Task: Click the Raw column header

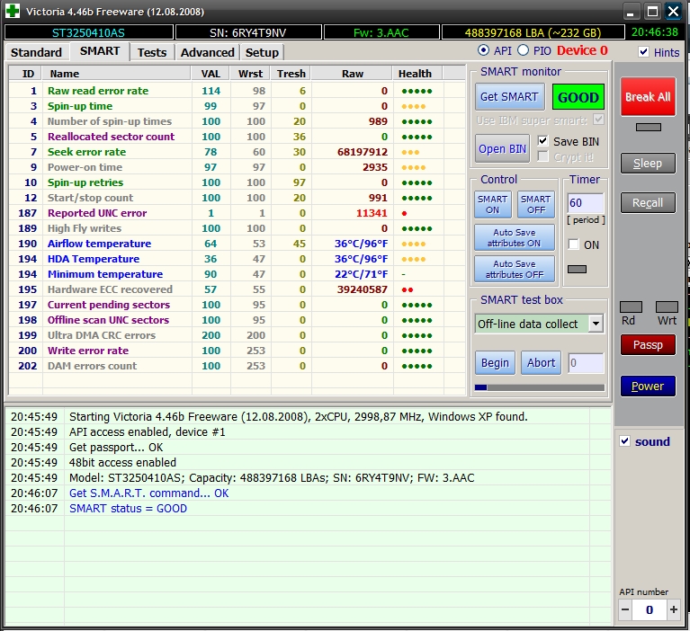Action: pos(352,74)
